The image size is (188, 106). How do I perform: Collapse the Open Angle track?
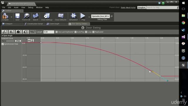(x=2, y=36)
